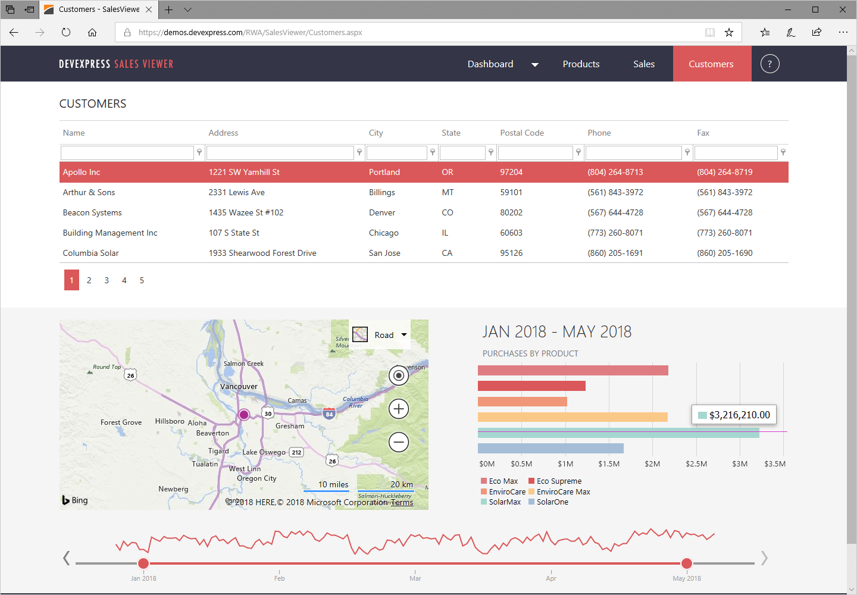Click the City filter input field
857x595 pixels.
397,152
